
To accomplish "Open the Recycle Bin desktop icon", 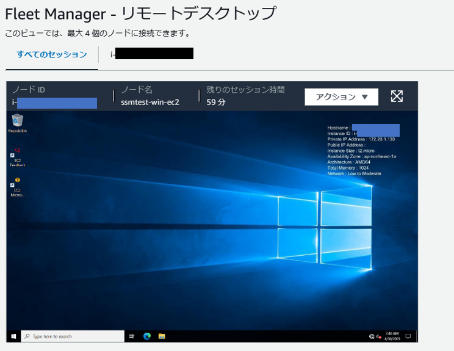I will 17,123.
